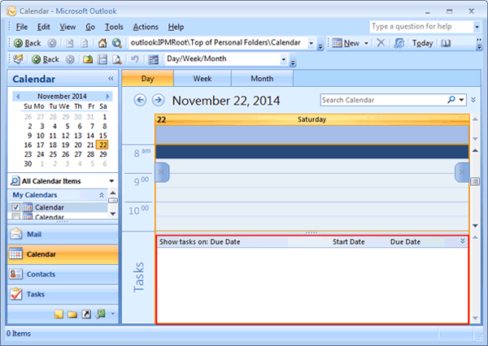This screenshot has height=346, width=488.
Task: Click next month arrow in mini calendar
Action: pos(107,97)
